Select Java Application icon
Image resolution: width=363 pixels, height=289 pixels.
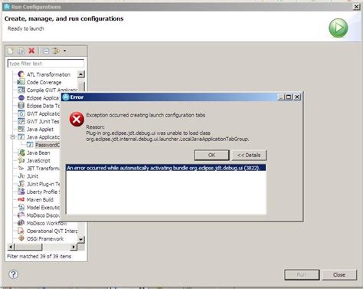21,137
